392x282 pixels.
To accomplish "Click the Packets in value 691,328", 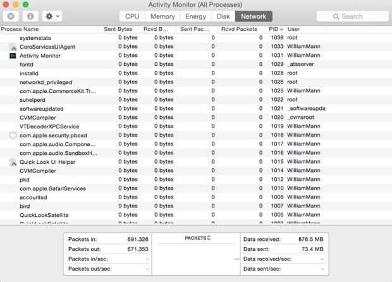I will pyautogui.click(x=138, y=239).
